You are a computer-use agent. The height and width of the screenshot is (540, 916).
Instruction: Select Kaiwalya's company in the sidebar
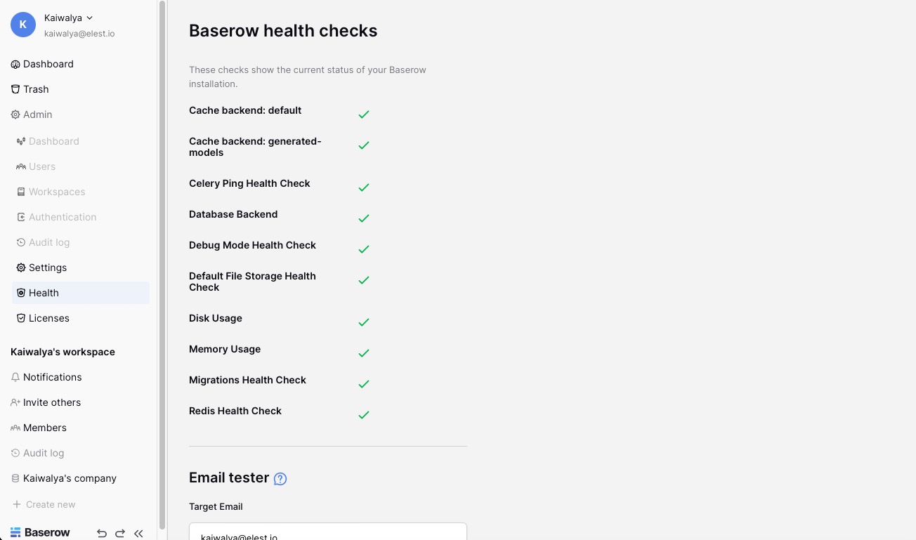pyautogui.click(x=70, y=478)
